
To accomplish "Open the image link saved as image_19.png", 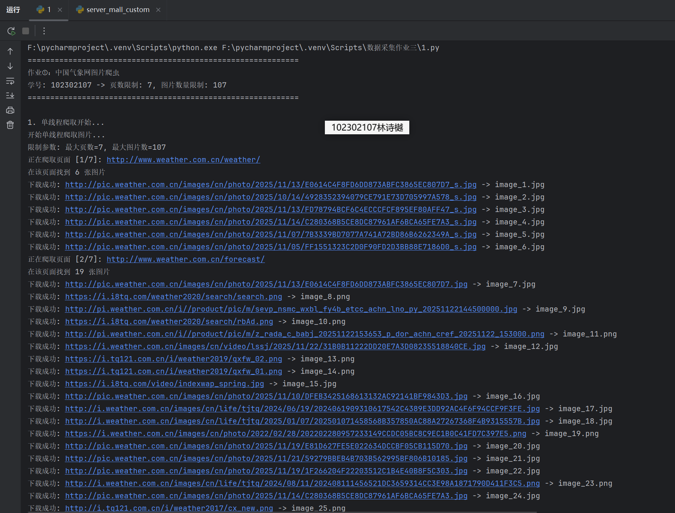I will [x=295, y=434].
